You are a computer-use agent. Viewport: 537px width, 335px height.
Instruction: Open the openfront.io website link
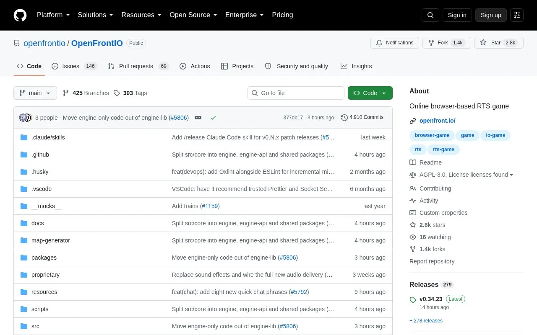point(437,121)
